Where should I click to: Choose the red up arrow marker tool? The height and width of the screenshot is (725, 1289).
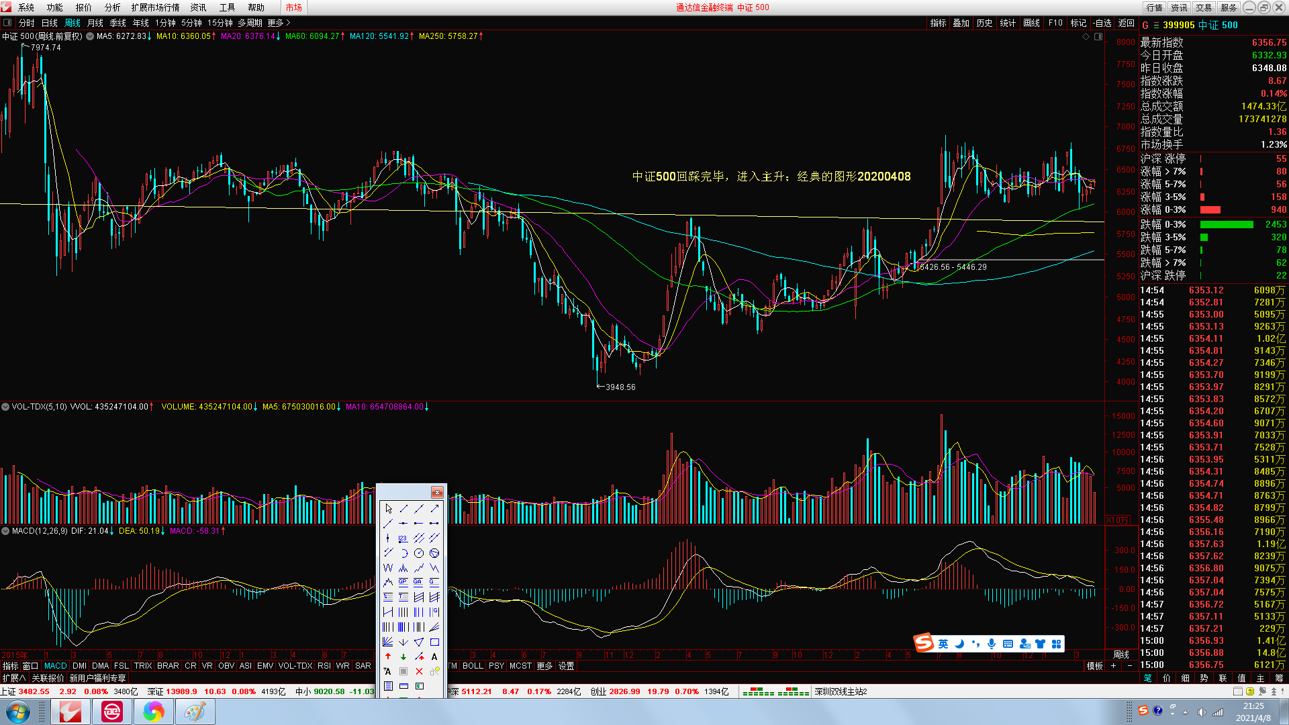click(388, 657)
